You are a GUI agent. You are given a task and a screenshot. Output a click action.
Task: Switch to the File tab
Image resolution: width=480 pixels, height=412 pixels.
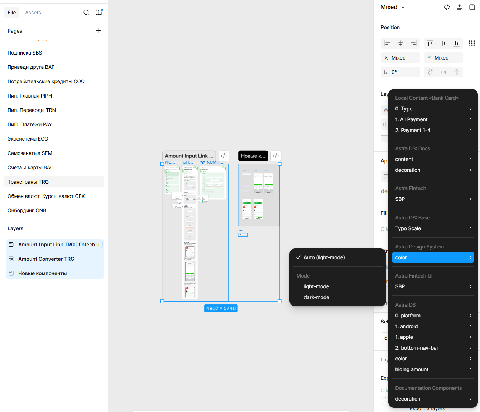click(12, 13)
